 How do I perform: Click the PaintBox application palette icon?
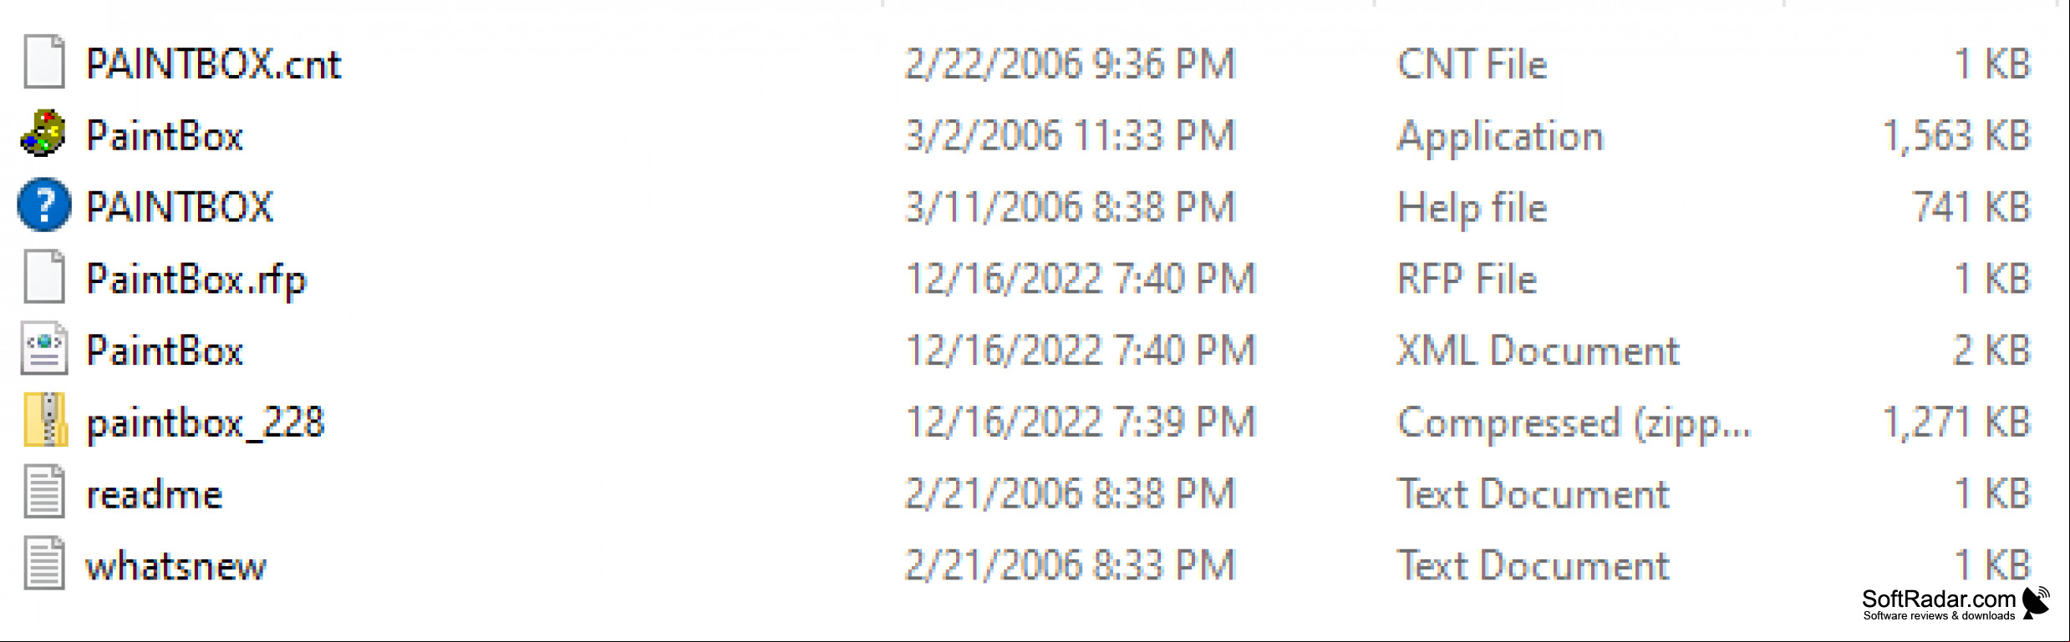[x=43, y=134]
